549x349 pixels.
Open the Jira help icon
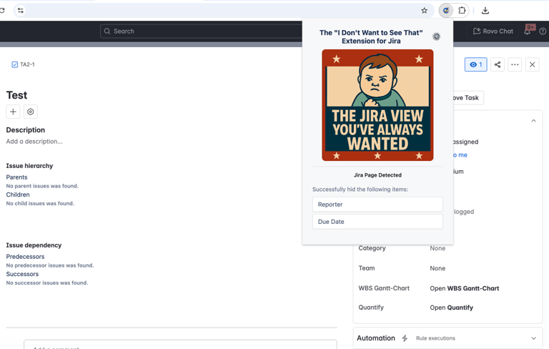point(543,31)
